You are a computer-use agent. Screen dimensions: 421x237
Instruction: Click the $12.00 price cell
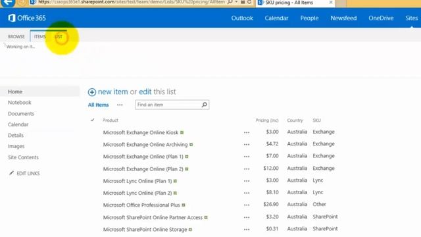coord(270,169)
